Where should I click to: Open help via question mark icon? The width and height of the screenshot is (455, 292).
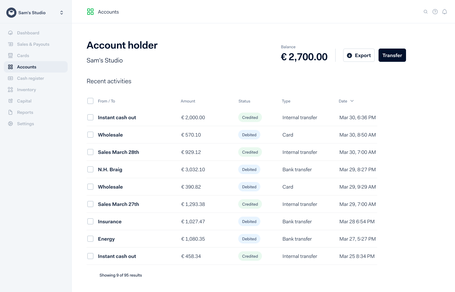point(435,12)
